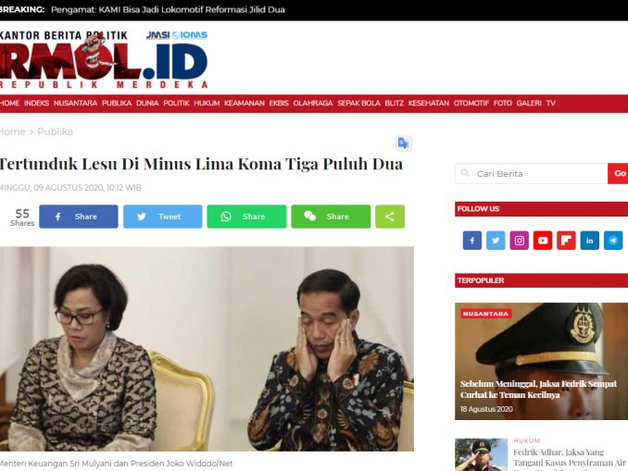Open the Twitter follow icon
Screen dimensions: 628x471
point(496,241)
